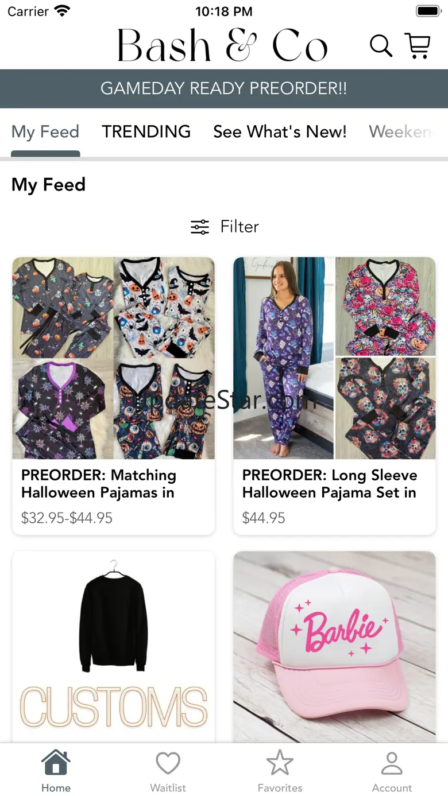Switch to the TRENDING tab
Screen dimensions: 448x796
click(x=146, y=131)
